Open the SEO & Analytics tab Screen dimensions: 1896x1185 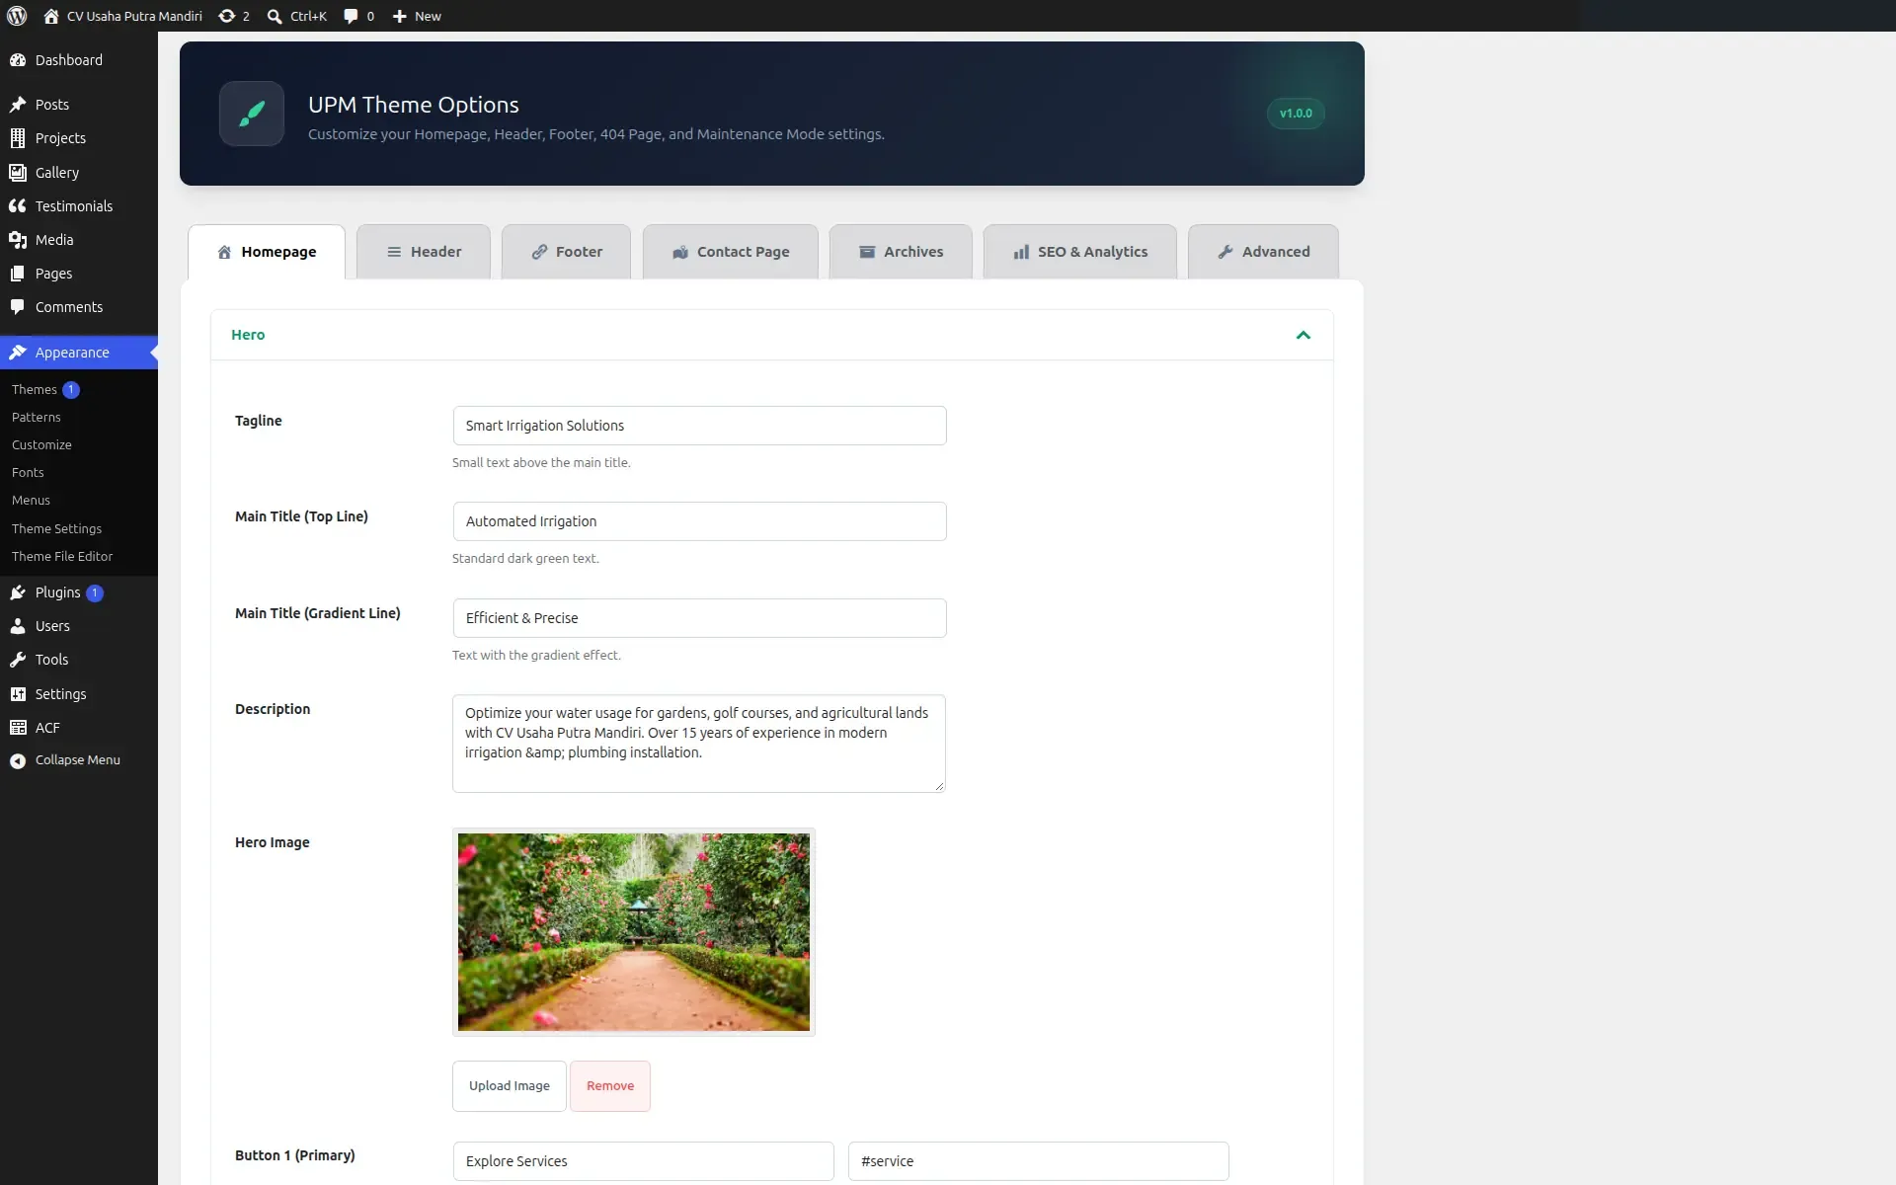click(1080, 252)
